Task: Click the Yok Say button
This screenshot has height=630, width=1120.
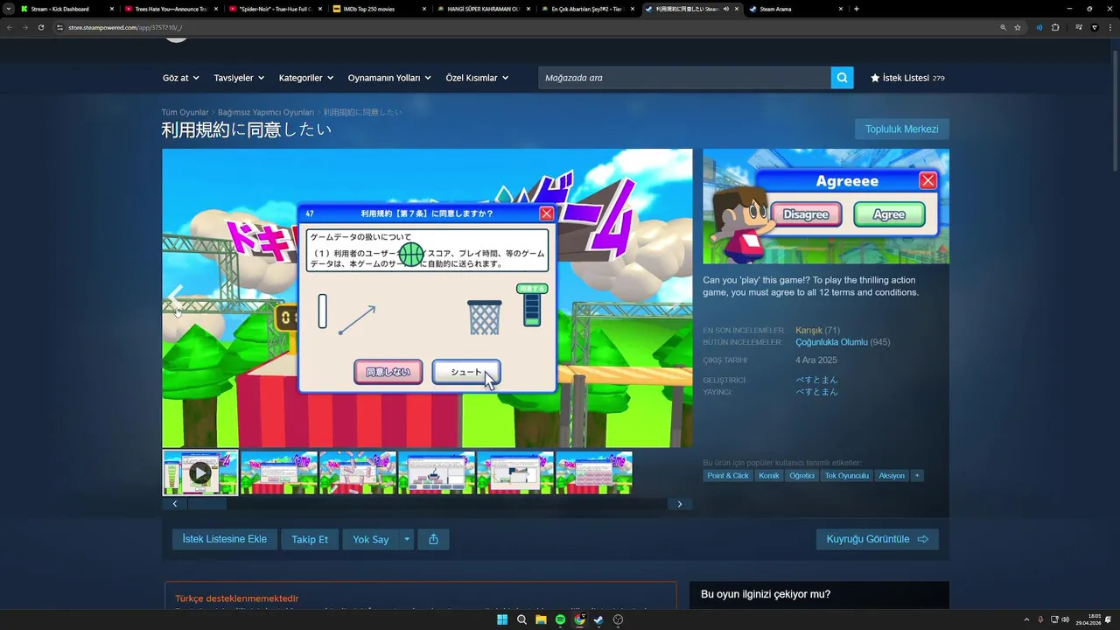Action: pos(371,539)
